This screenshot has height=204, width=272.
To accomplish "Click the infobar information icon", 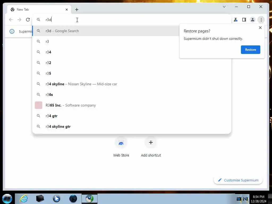I will (12, 31).
